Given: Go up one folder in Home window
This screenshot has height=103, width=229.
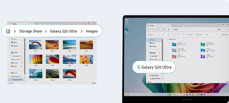Looking at the screenshot, I should (158, 29).
